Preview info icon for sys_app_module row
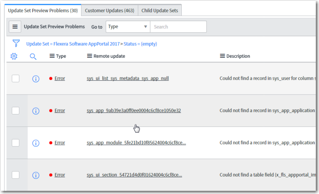 click(x=35, y=143)
